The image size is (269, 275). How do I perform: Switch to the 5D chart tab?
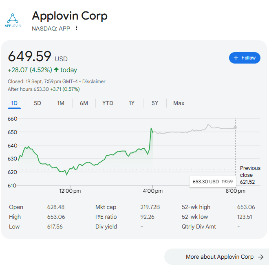pos(37,103)
